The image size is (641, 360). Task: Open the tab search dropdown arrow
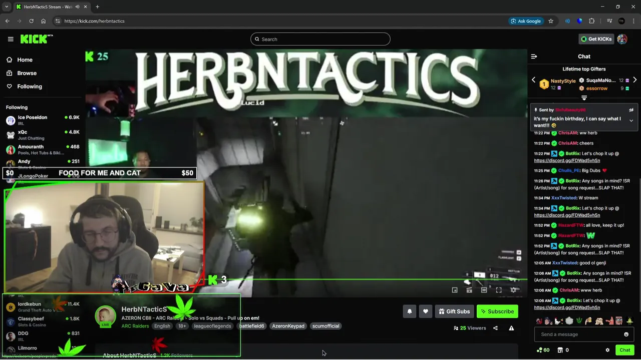7,6
